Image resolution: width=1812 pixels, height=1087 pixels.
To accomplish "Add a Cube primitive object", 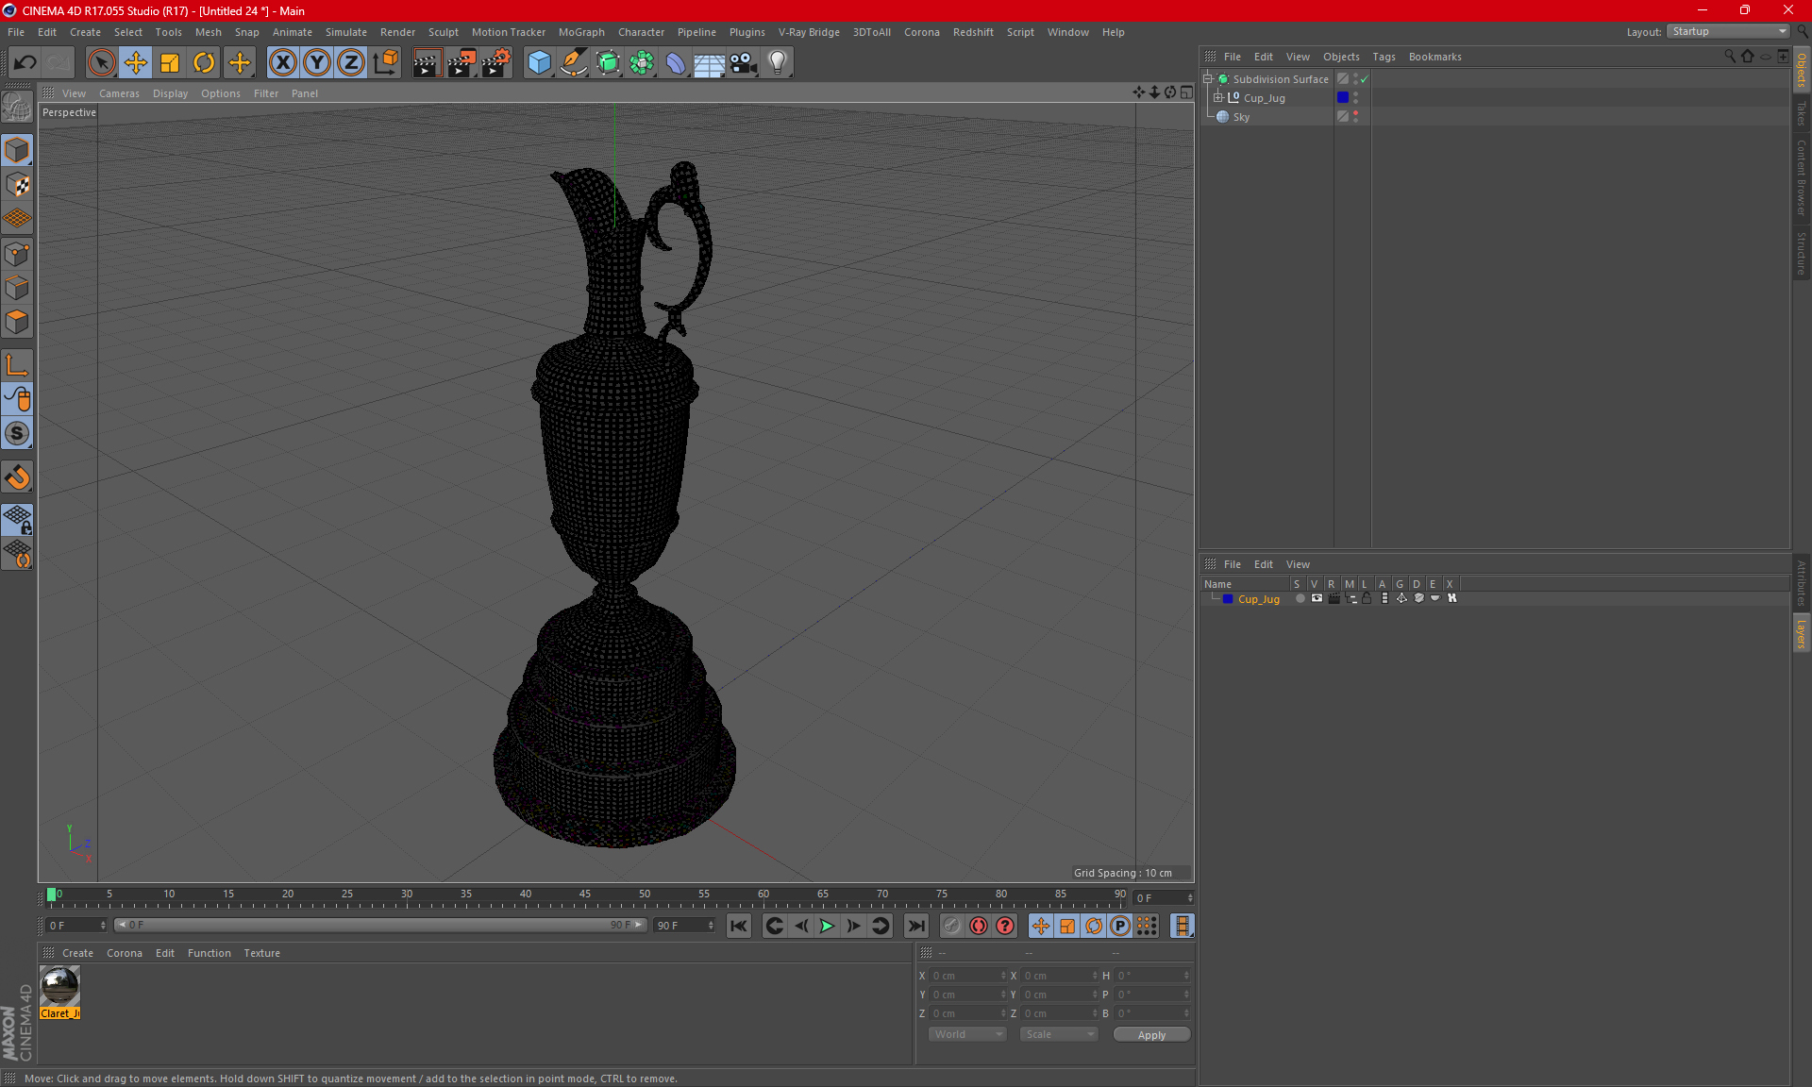I will click(x=539, y=63).
